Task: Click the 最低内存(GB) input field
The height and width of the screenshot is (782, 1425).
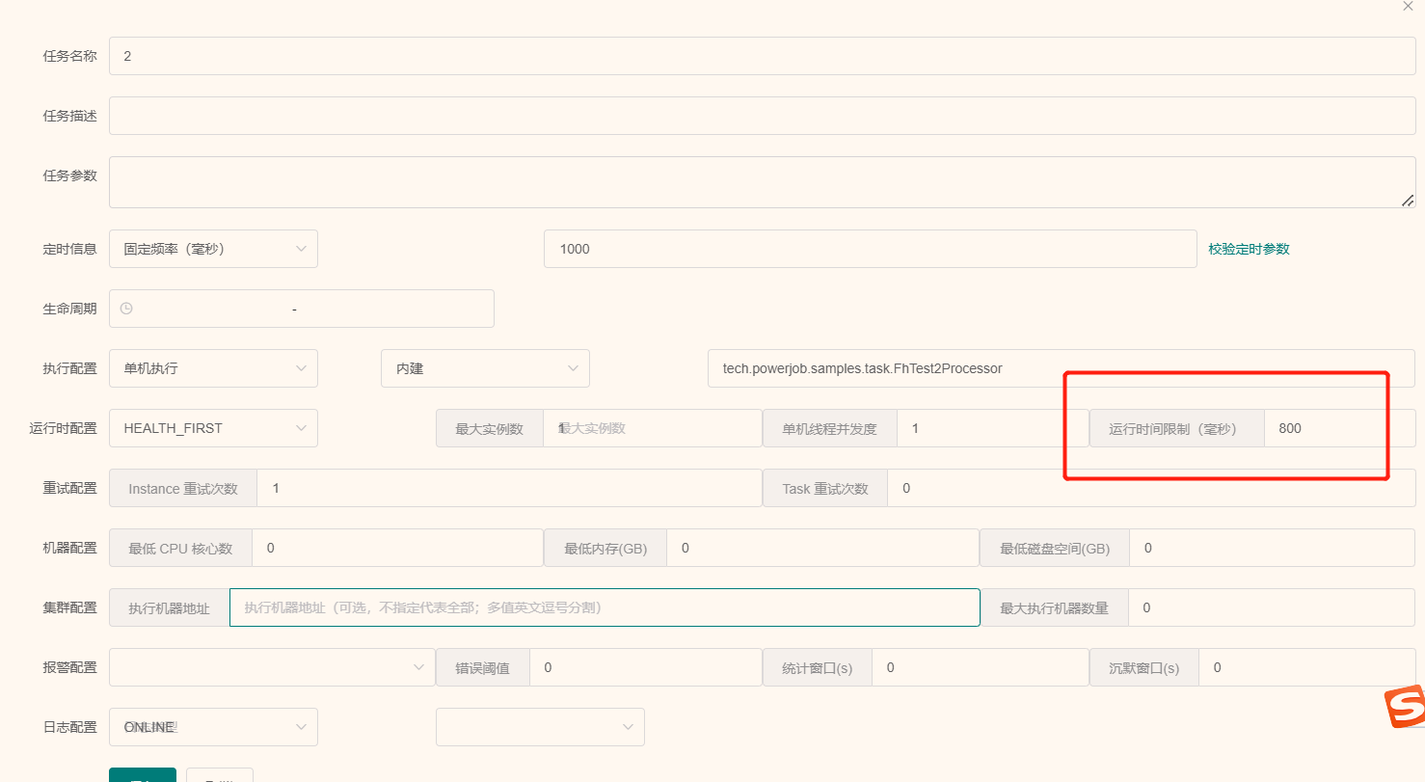Action: click(x=822, y=548)
